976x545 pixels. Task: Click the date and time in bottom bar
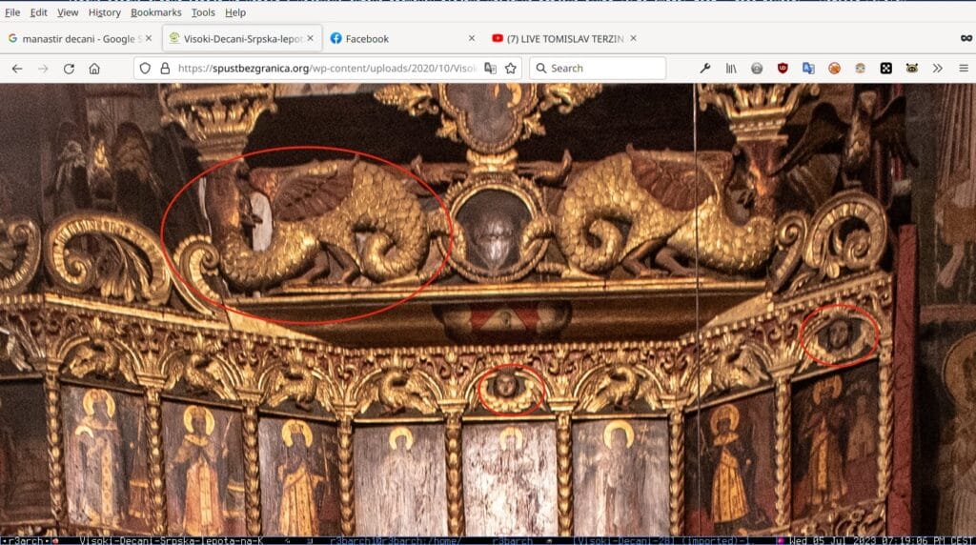(881, 540)
